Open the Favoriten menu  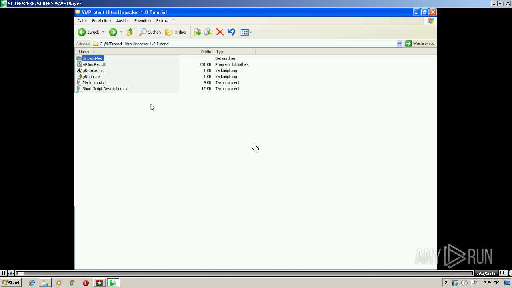142,21
